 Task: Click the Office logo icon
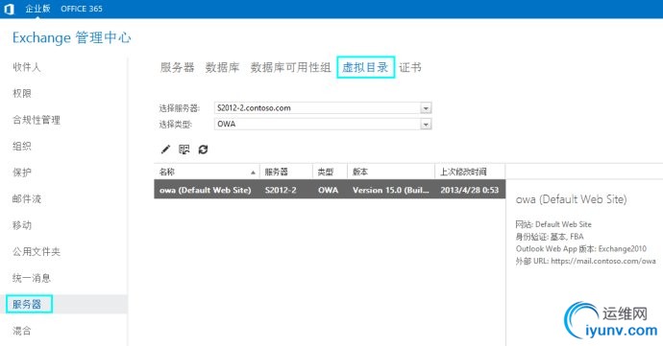pos(10,9)
